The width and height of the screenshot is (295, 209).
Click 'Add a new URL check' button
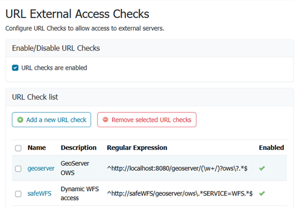[x=51, y=120]
